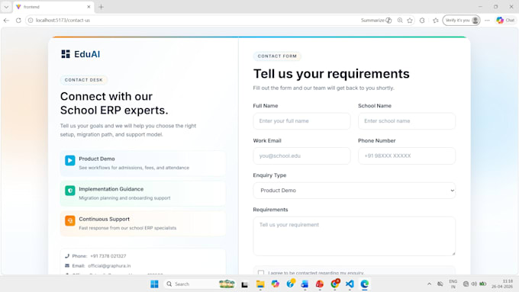Click the Tell us your requirements heading
The width and height of the screenshot is (519, 292).
[x=331, y=74]
